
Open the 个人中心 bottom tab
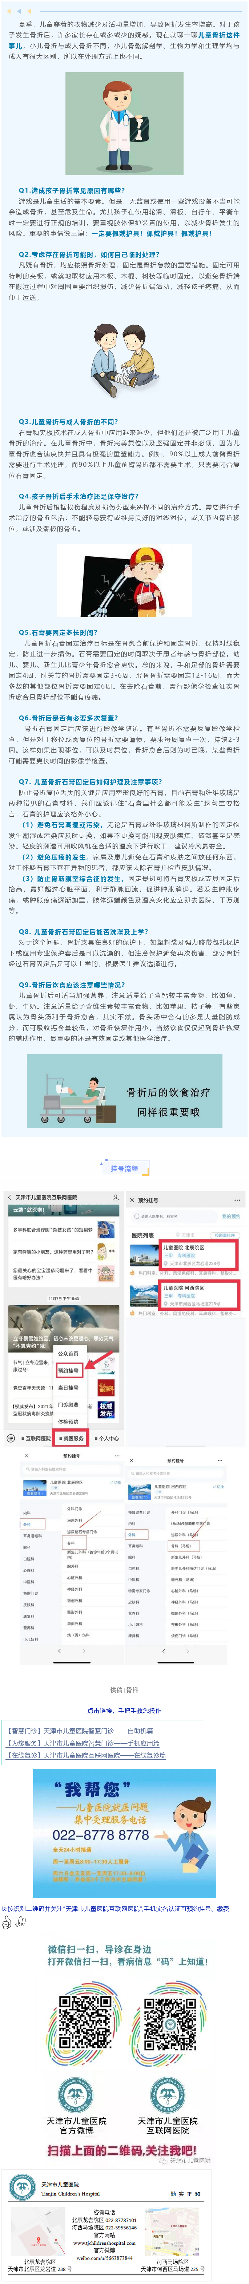[x=107, y=1438]
